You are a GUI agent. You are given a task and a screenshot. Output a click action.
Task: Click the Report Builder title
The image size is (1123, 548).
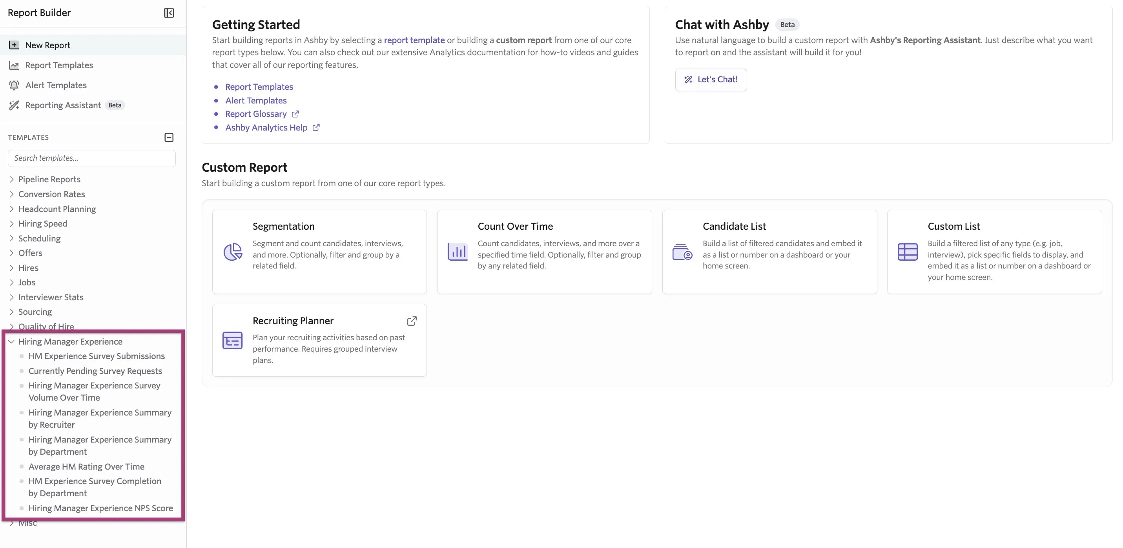point(39,13)
